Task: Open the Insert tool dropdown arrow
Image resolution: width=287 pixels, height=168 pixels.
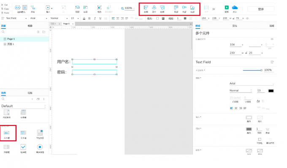Action: (52, 8)
